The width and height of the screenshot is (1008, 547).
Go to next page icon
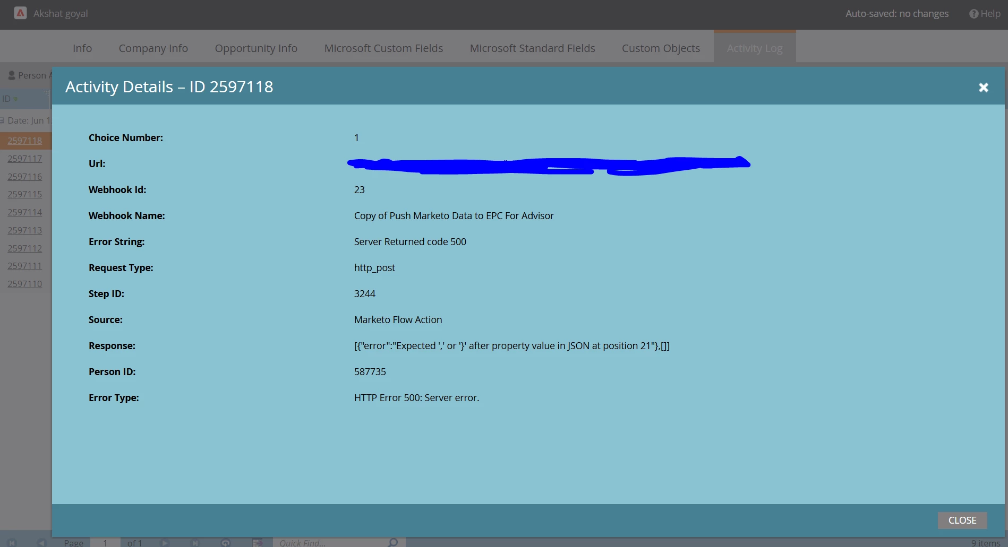click(x=165, y=543)
